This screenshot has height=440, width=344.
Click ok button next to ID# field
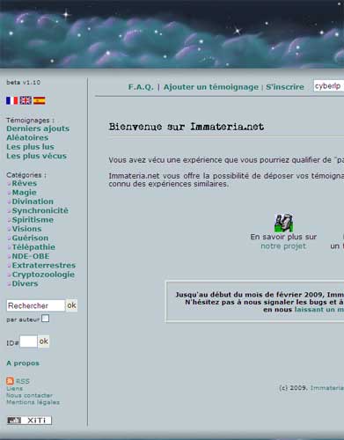pyautogui.click(x=44, y=341)
